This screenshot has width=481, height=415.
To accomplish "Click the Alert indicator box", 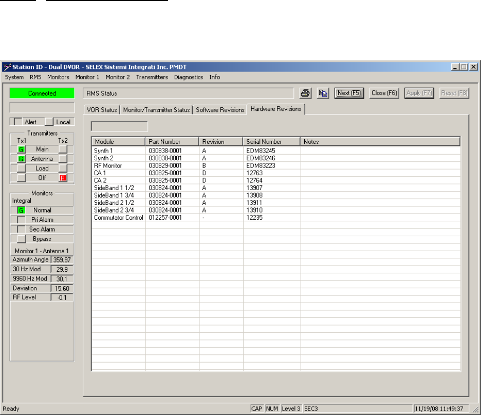I will point(18,122).
